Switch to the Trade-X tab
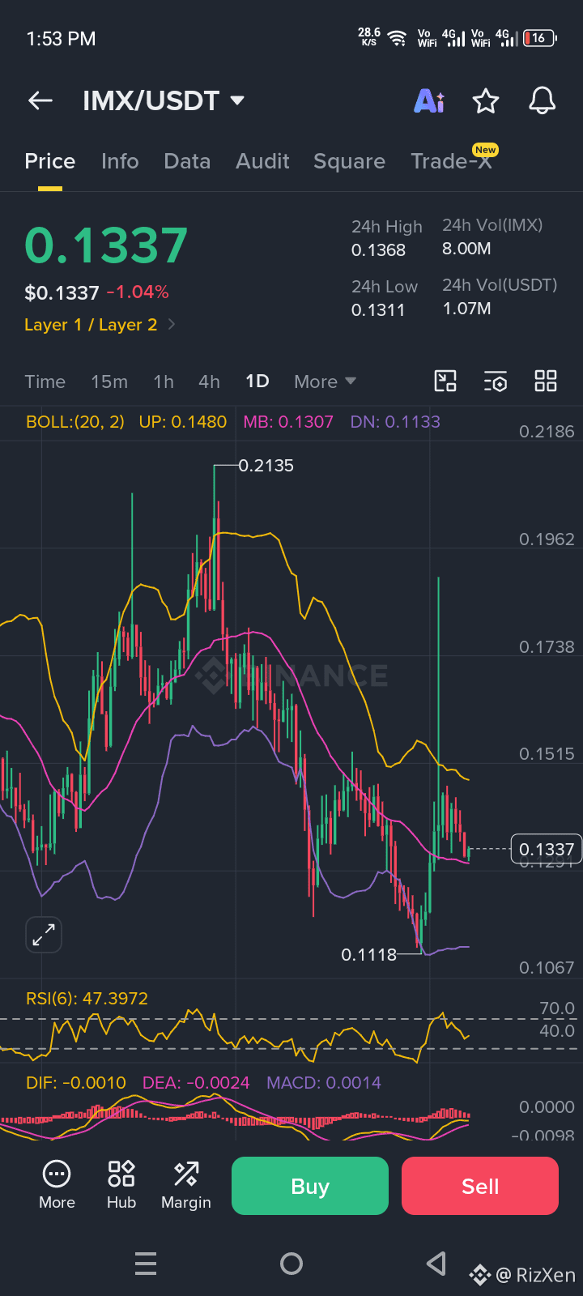The image size is (583, 1296). (x=451, y=161)
